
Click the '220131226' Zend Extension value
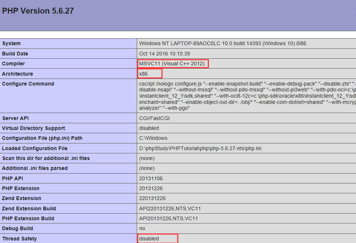click(152, 199)
